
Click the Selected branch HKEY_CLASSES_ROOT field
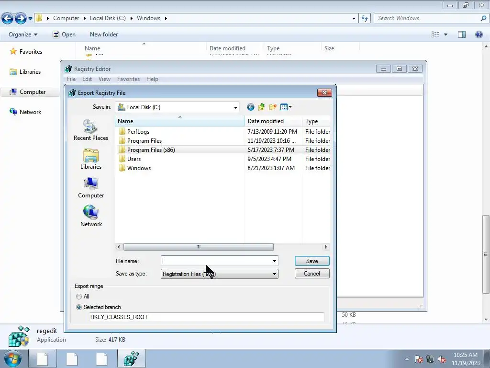[x=206, y=317]
